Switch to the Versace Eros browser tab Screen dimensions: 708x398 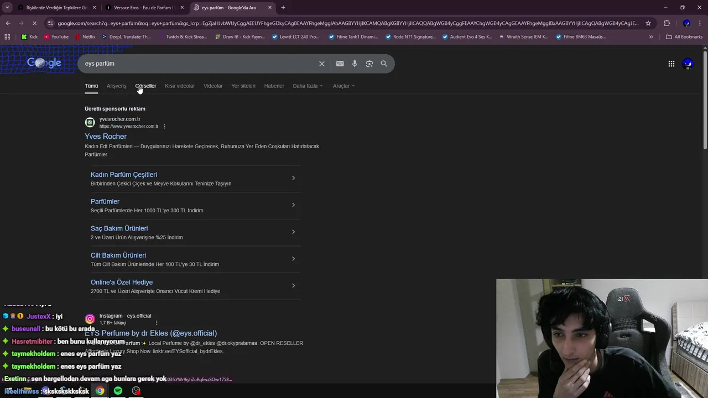144,8
